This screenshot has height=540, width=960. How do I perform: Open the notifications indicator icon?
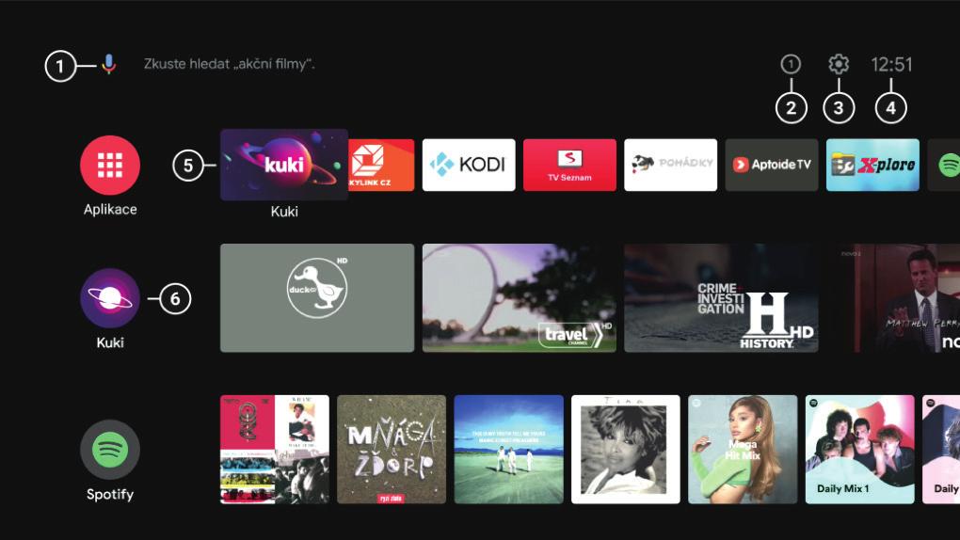[x=791, y=64]
